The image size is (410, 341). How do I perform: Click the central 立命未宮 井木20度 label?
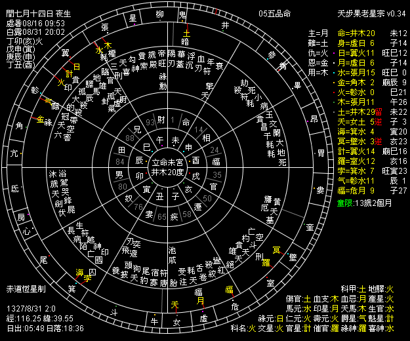click(x=169, y=167)
